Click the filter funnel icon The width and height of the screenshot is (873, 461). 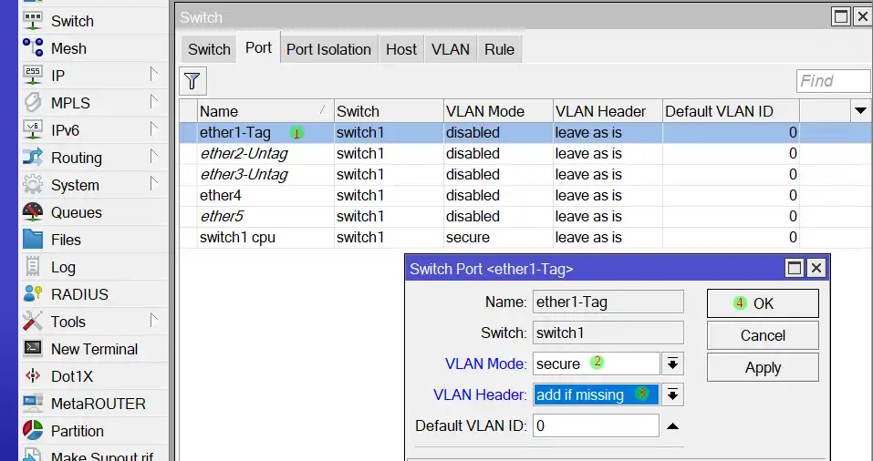[x=192, y=82]
